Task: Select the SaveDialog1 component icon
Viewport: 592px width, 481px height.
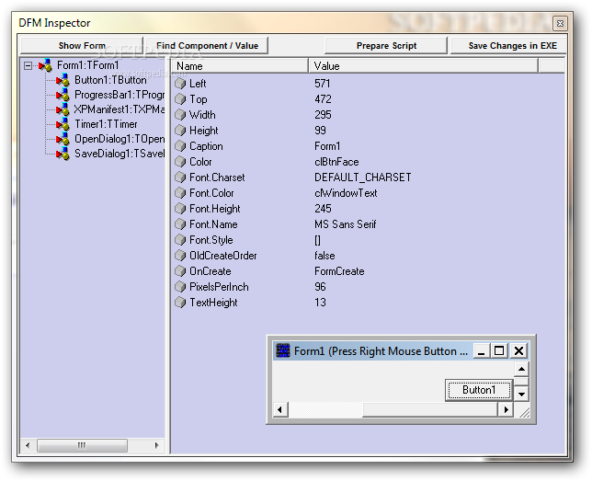Action: [x=63, y=154]
